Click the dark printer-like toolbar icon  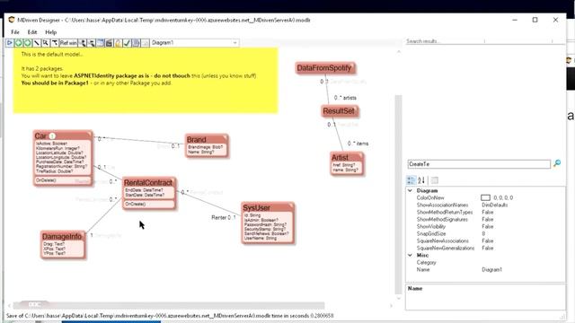109,43
